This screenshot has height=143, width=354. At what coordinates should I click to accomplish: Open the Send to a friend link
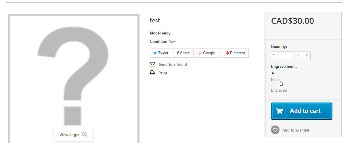pyautogui.click(x=173, y=64)
